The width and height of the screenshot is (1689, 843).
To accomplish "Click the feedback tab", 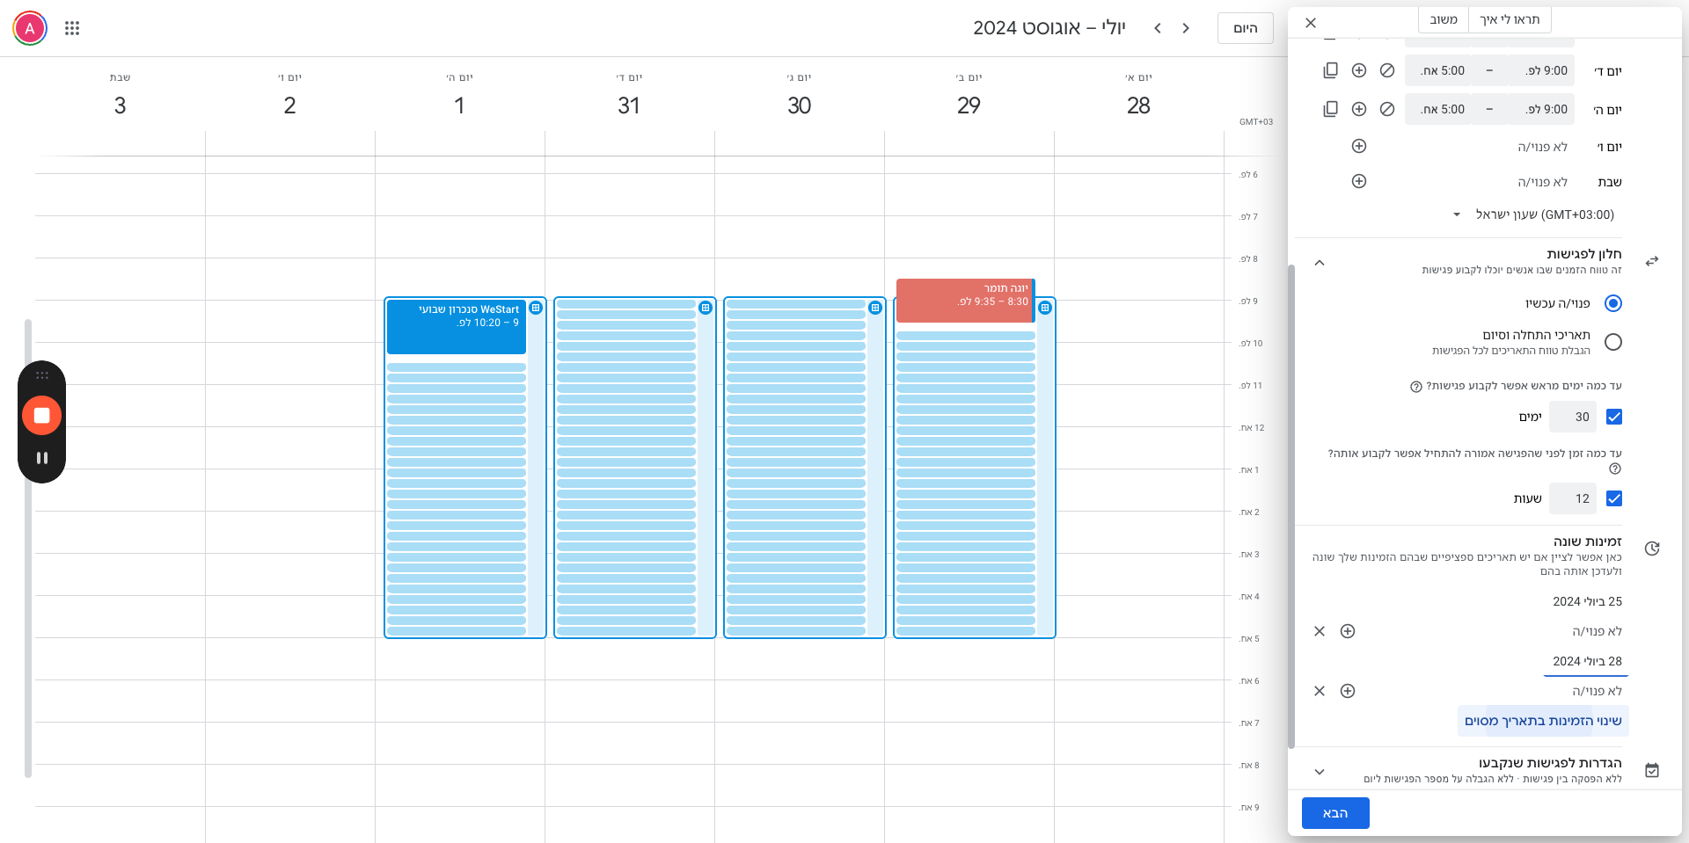I will (x=1444, y=19).
